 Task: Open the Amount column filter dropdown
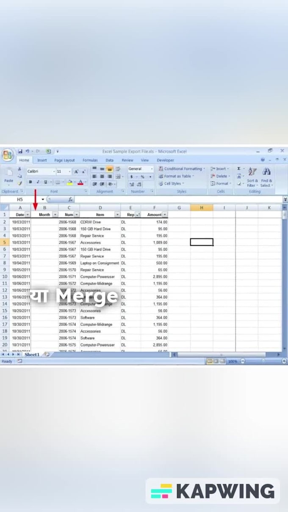(165, 215)
